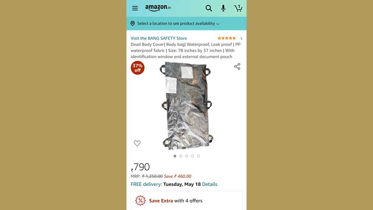
Task: Tap the 37% off discount badge
Action: tap(138, 68)
